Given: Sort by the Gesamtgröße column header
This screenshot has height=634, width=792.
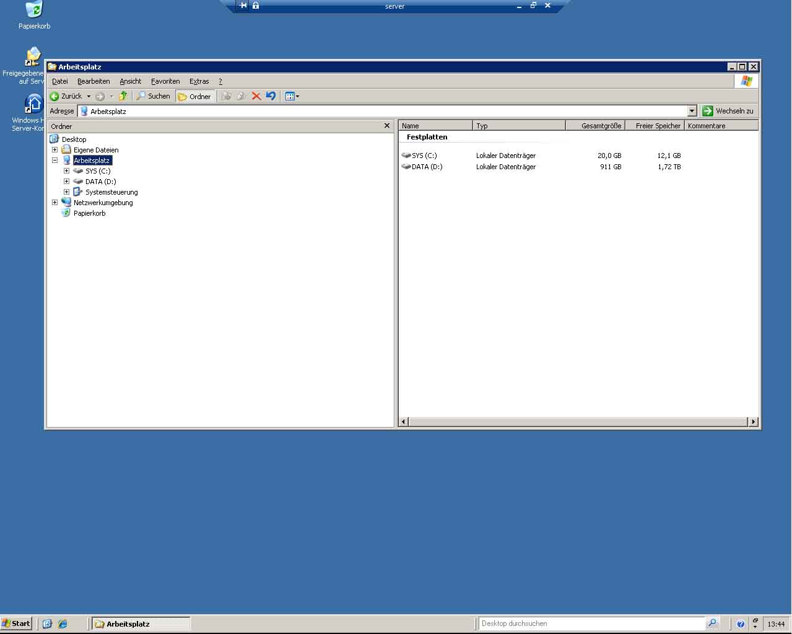Looking at the screenshot, I should (595, 126).
